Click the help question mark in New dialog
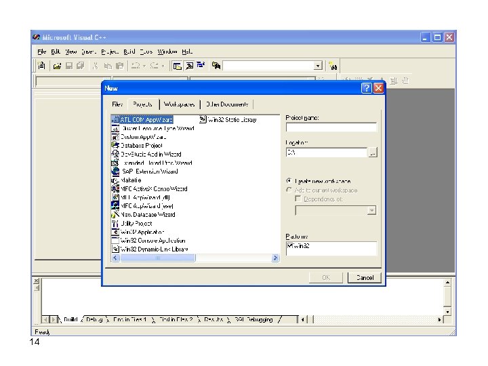This screenshot has height=366, width=488. (367, 88)
